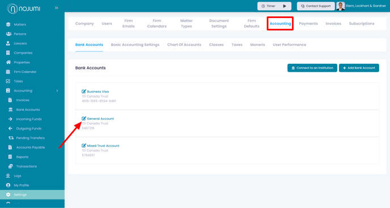Click the Pending Transfers arrows icon

click(x=11, y=138)
